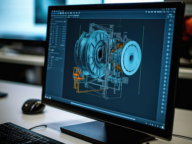
Task: Select the topmost icon in the right vertical tool strip
Action: [x=170, y=21]
